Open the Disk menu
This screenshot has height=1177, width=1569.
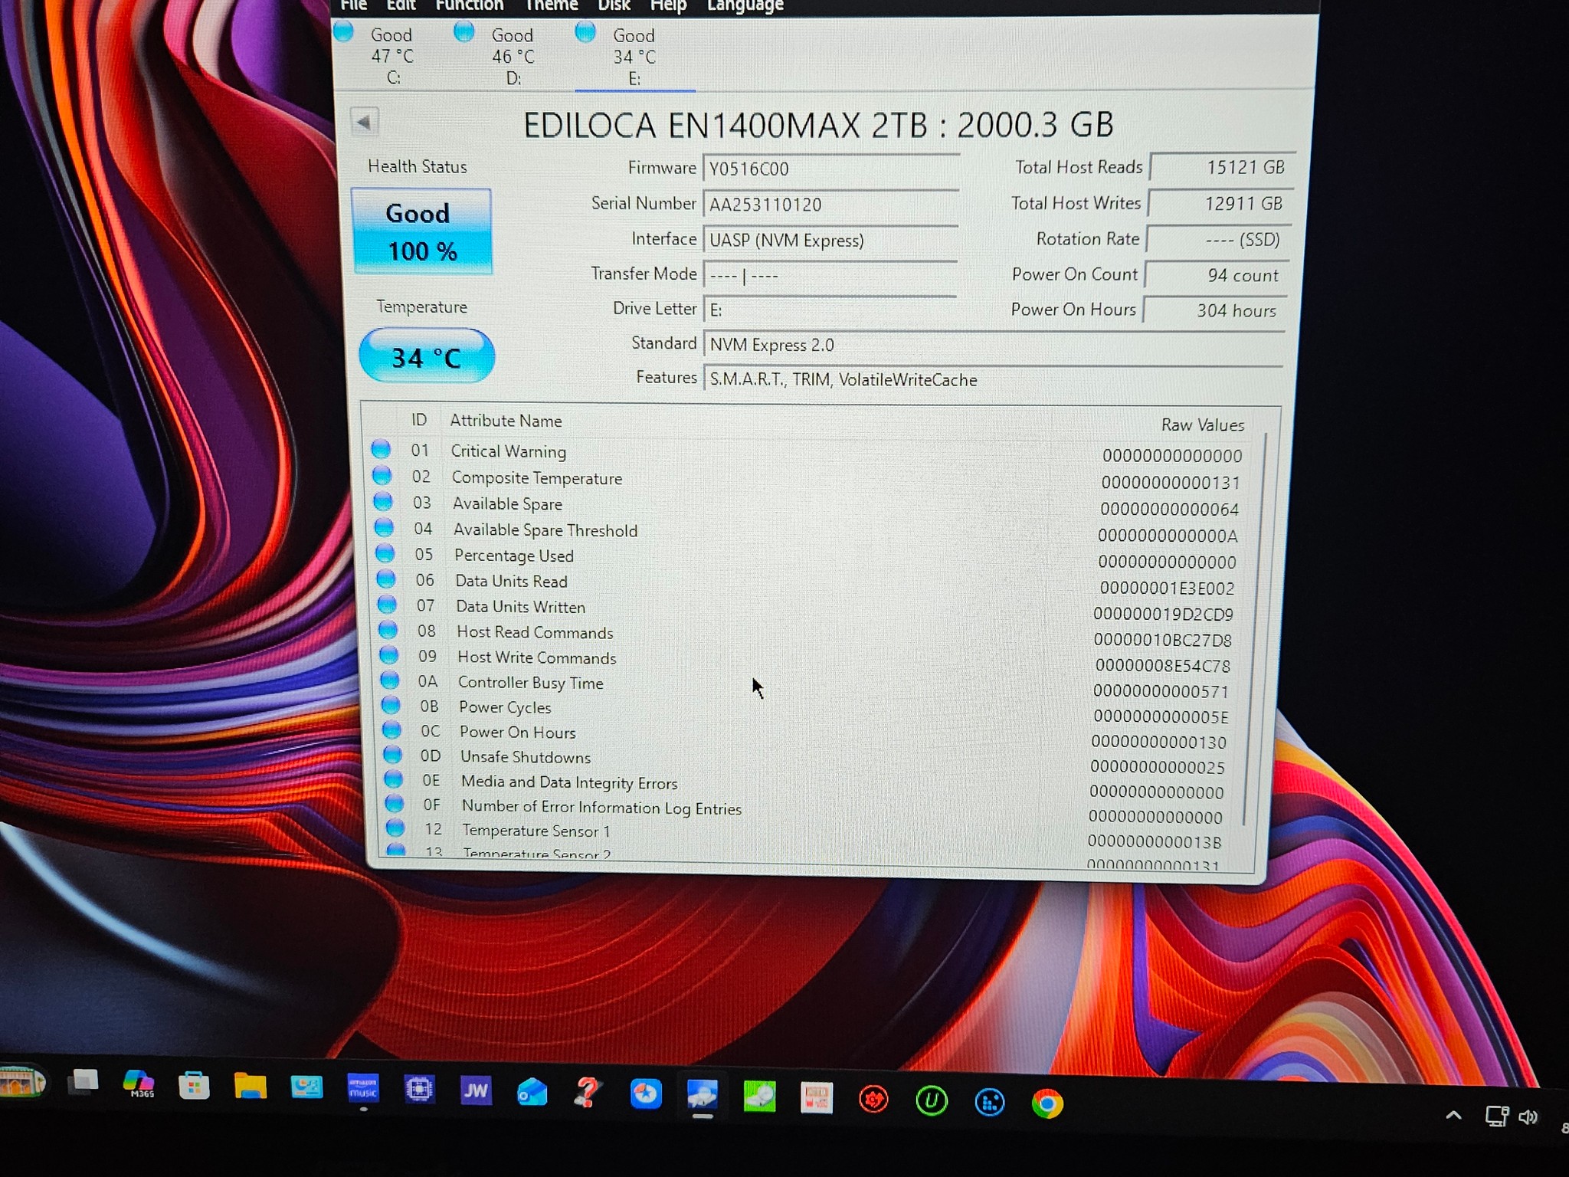[614, 5]
